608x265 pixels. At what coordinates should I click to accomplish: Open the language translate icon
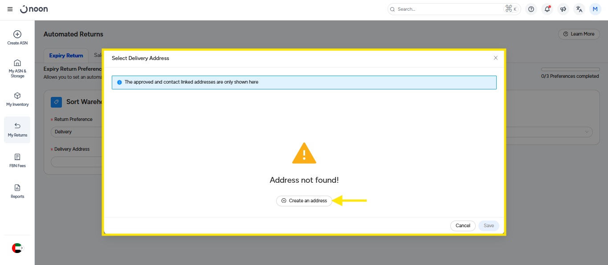tap(579, 9)
